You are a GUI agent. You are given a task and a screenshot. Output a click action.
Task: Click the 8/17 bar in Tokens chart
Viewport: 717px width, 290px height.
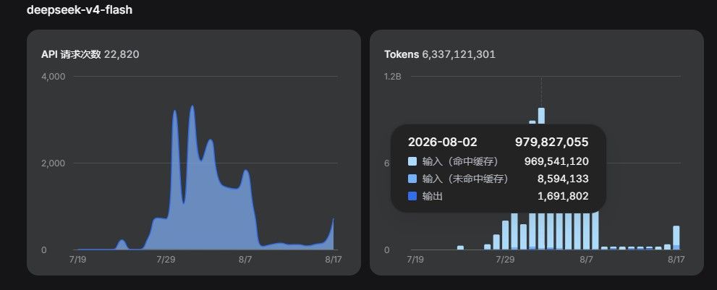click(676, 238)
